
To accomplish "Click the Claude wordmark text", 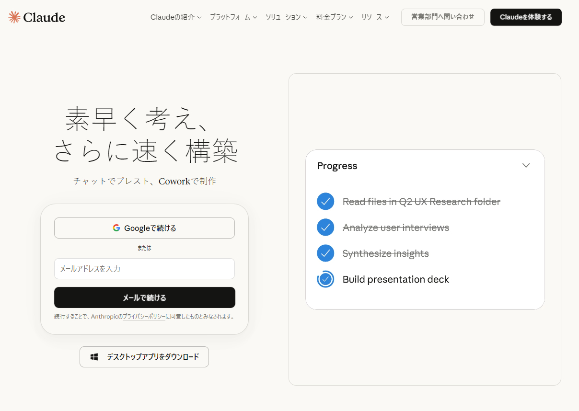I will 44,18.
